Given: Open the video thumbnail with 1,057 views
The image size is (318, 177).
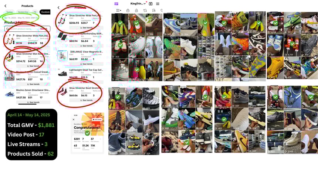Looking at the screenshot, I should coord(120,24).
